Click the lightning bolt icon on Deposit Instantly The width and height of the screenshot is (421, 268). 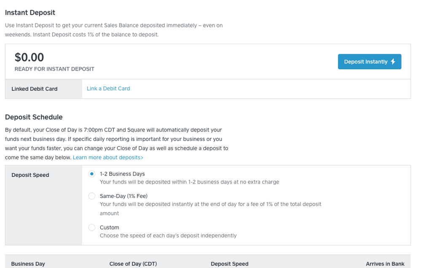pyautogui.click(x=393, y=62)
